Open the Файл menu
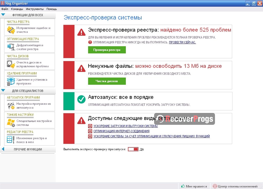Screen dimensions: 263x189 pyautogui.click(x=5, y=9)
